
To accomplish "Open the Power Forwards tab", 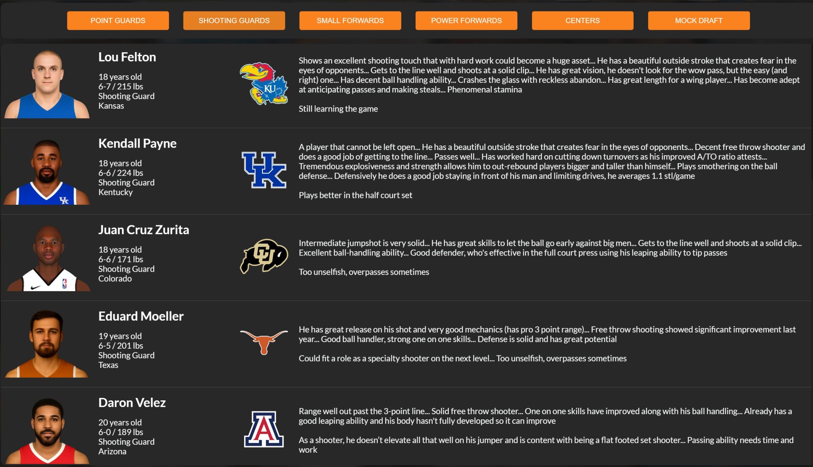I will 466,21.
